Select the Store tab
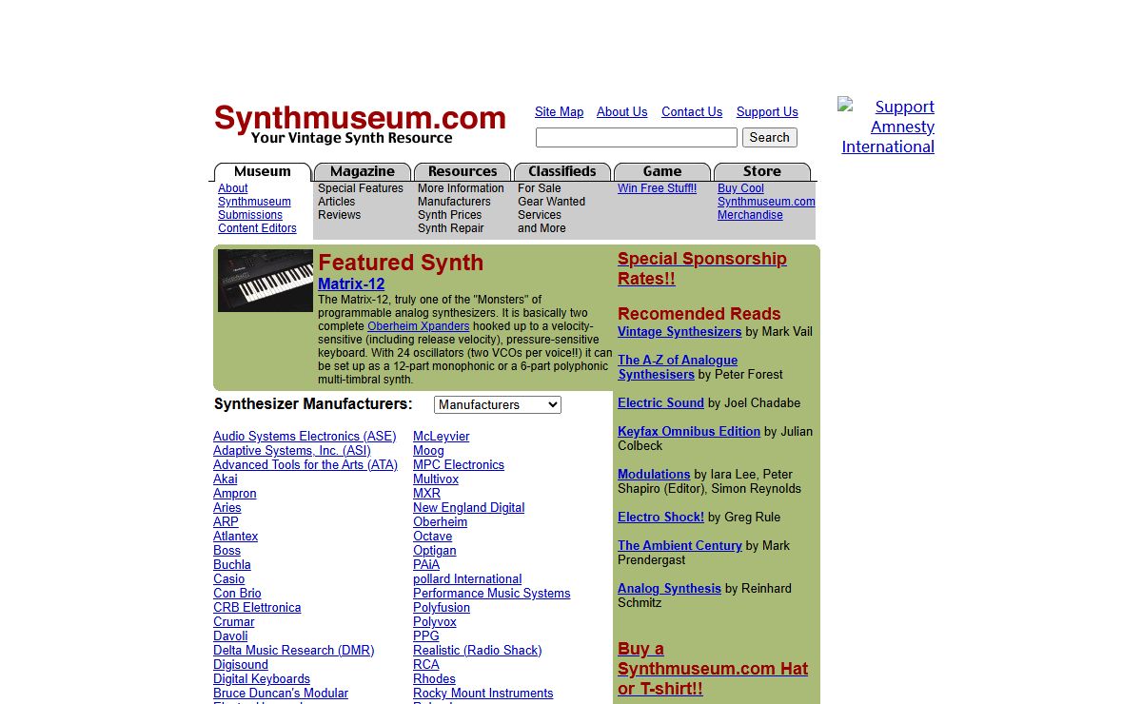The width and height of the screenshot is (1142, 704). (x=762, y=172)
